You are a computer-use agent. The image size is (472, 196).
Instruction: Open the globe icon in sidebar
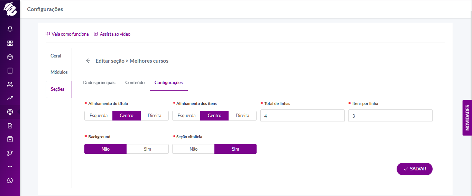(x=10, y=112)
